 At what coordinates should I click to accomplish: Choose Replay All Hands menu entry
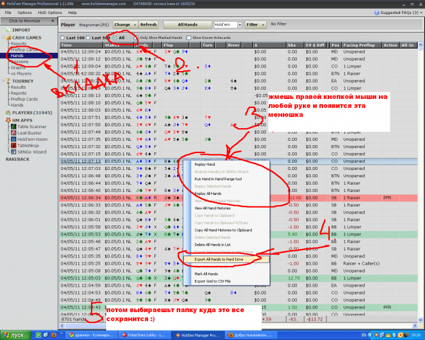click(226, 194)
